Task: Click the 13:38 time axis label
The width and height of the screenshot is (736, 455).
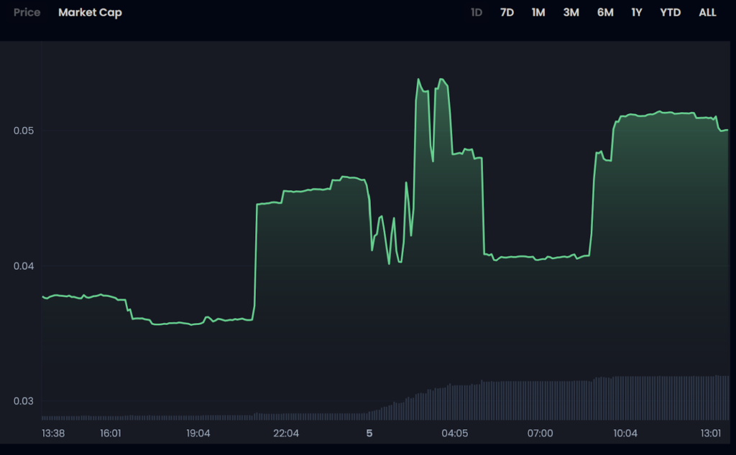Action: click(53, 433)
